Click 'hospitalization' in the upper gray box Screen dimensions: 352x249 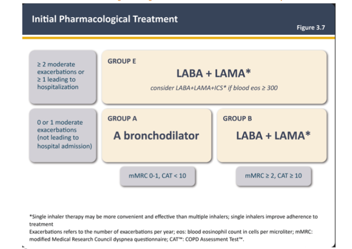point(57,87)
